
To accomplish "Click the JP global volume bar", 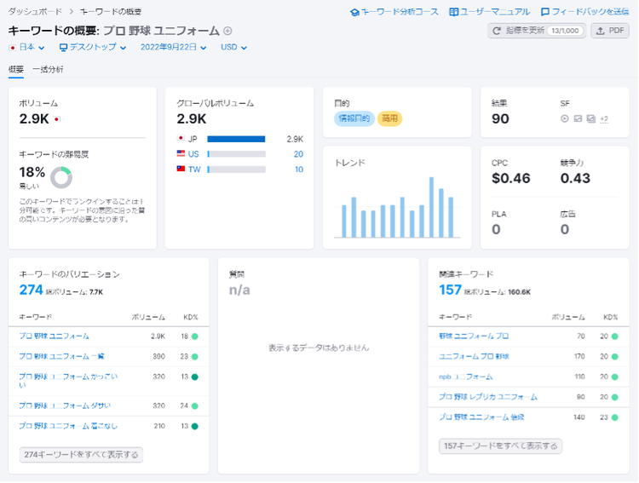I will click(236, 140).
